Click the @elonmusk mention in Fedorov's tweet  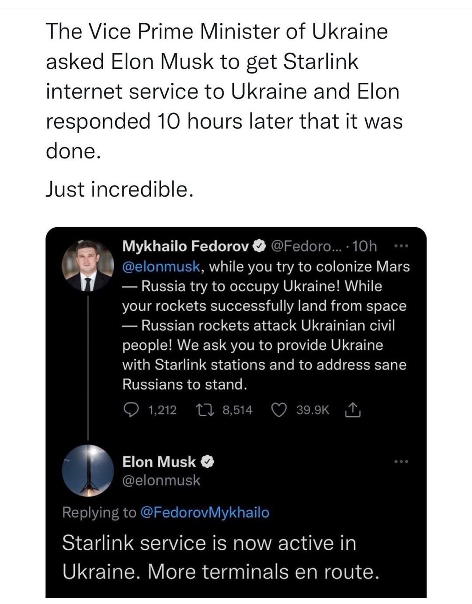pos(161,267)
